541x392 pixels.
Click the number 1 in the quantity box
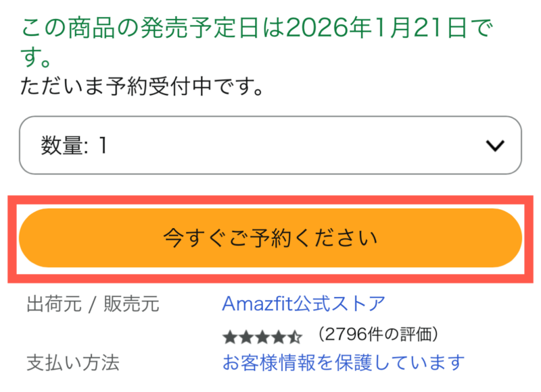103,146
